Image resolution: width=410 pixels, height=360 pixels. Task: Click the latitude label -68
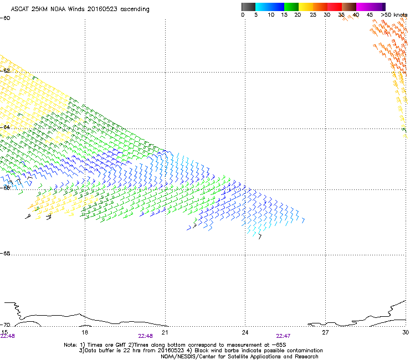tap(5, 254)
